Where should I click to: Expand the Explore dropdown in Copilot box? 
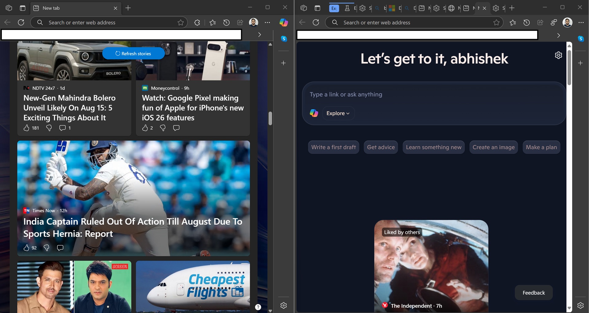338,113
